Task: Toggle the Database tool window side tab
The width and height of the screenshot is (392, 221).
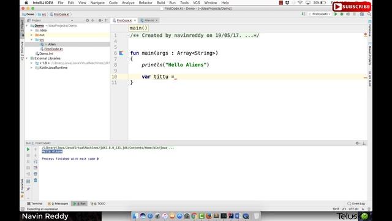Action: [370, 28]
